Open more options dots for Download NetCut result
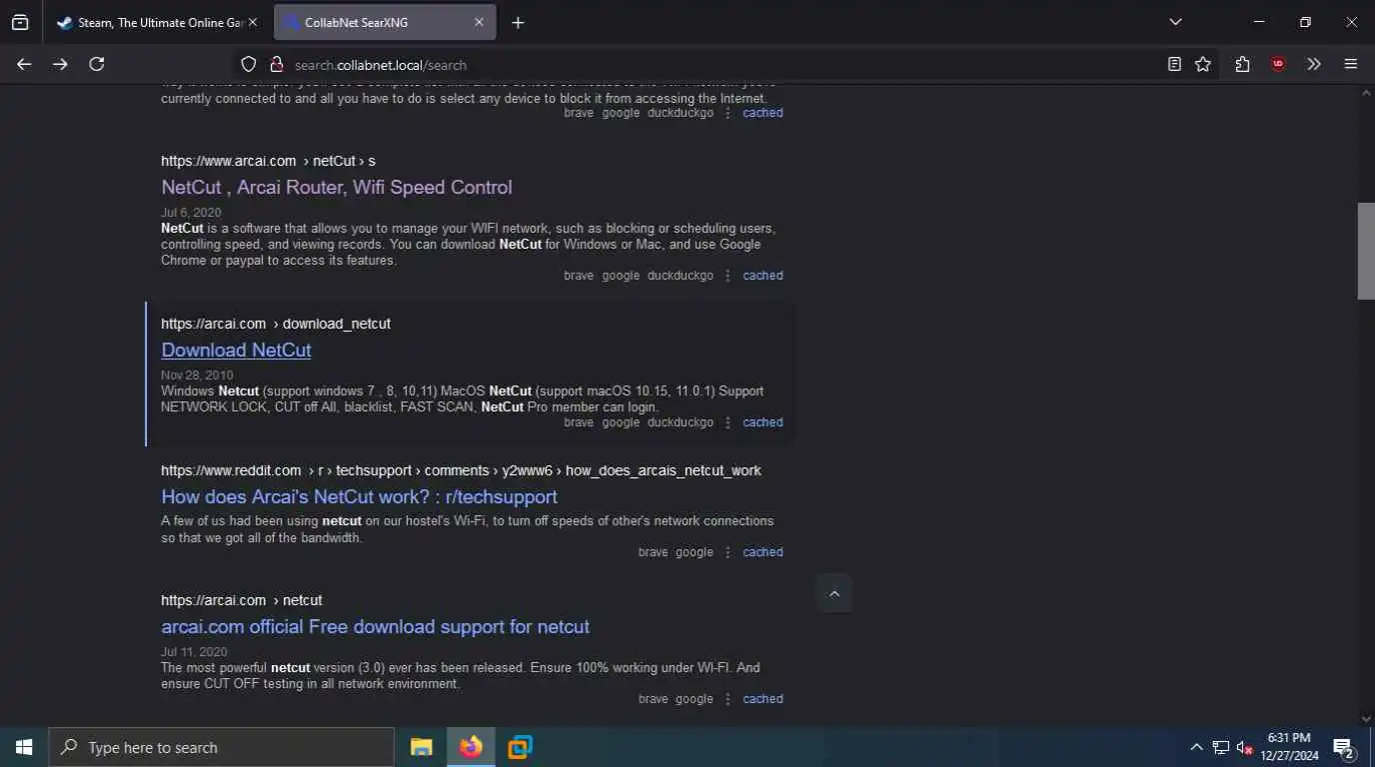 click(x=727, y=422)
